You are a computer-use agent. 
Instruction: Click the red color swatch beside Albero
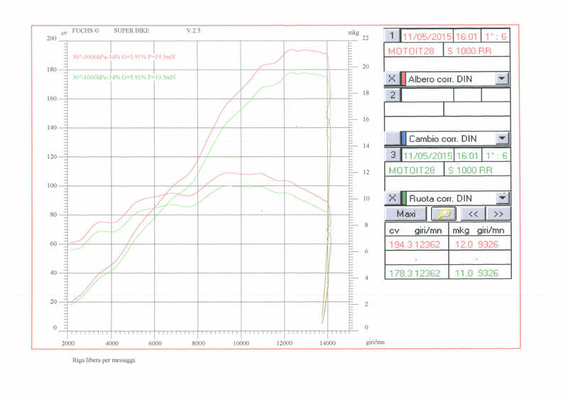(403, 79)
